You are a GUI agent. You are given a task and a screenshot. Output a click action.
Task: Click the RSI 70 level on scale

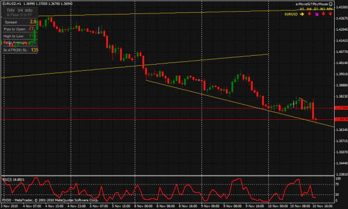pyautogui.click(x=337, y=184)
